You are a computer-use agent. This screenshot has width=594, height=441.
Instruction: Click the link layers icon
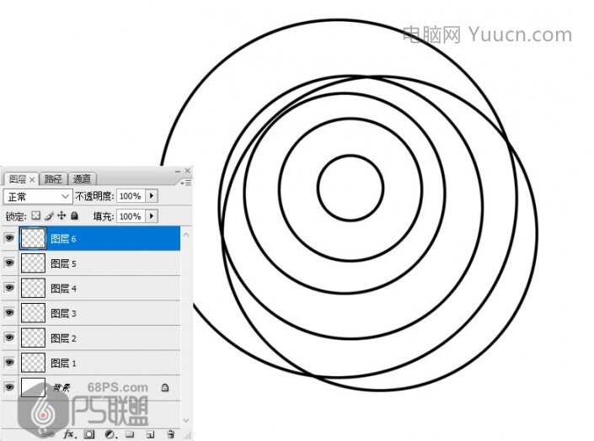coord(47,433)
